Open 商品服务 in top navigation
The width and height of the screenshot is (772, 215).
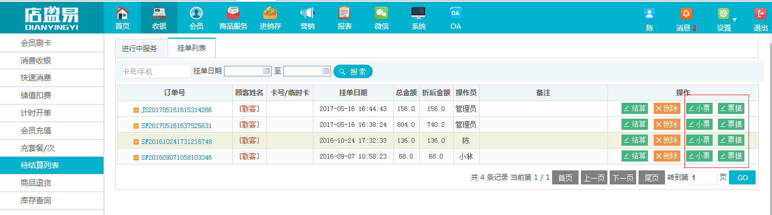233,18
